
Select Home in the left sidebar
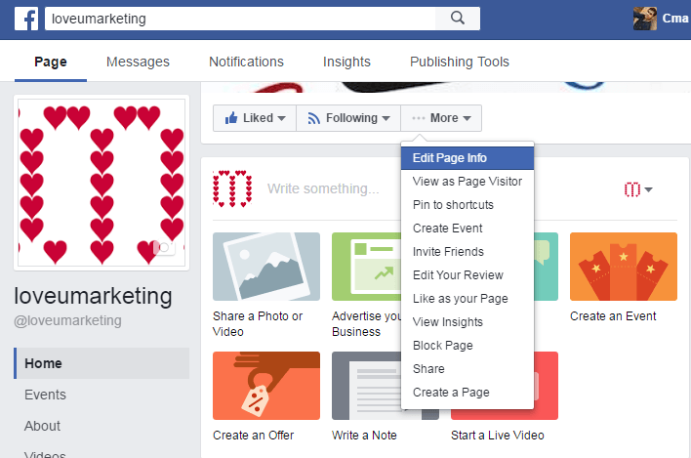click(x=102, y=363)
